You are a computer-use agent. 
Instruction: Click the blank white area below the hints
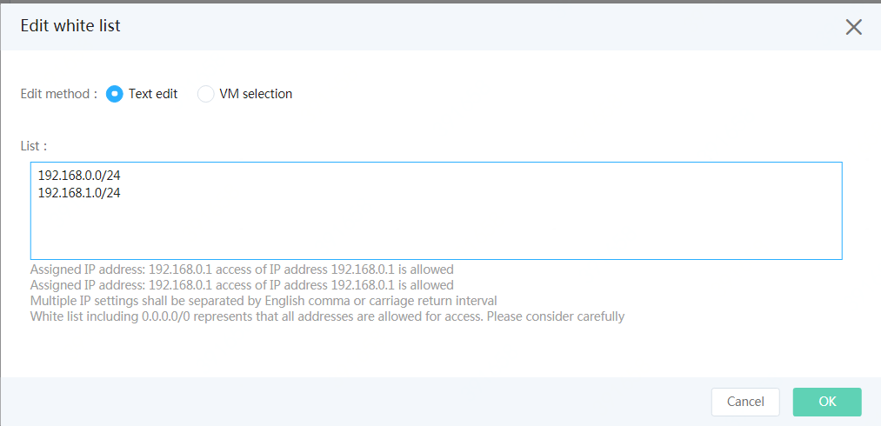438,351
